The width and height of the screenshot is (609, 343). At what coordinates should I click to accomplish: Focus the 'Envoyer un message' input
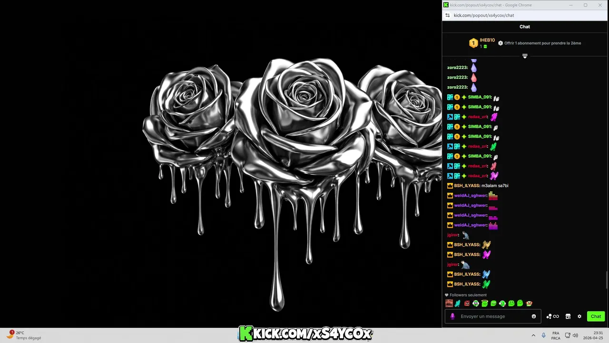click(492, 316)
